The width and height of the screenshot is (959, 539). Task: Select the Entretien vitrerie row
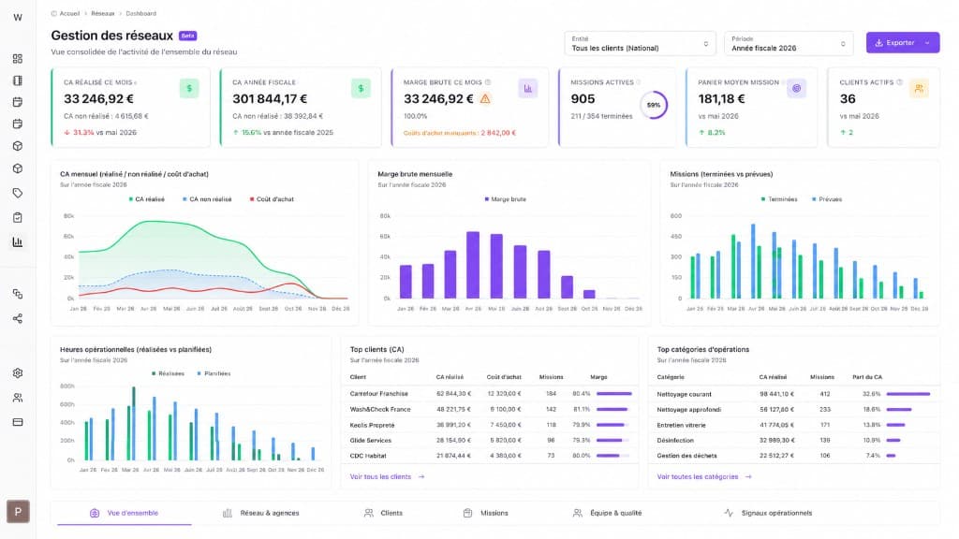tap(794, 425)
